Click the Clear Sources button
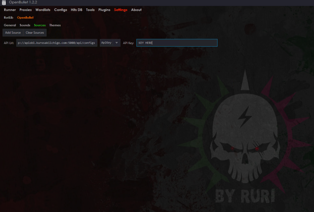Screen dimensions: 314x212 [x=35, y=32]
